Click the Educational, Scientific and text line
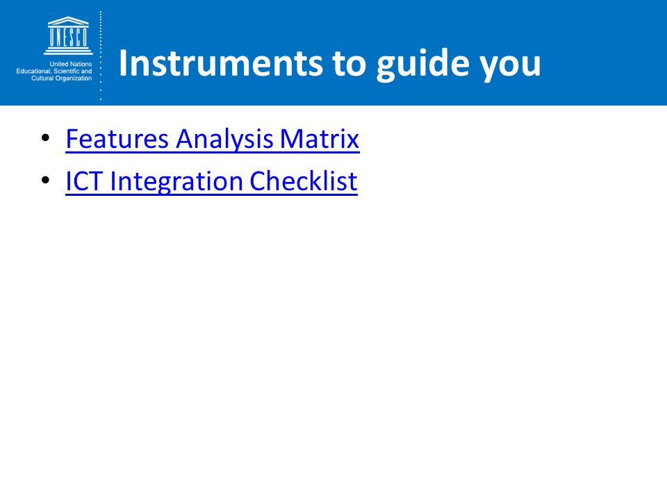The image size is (667, 500). point(54,71)
